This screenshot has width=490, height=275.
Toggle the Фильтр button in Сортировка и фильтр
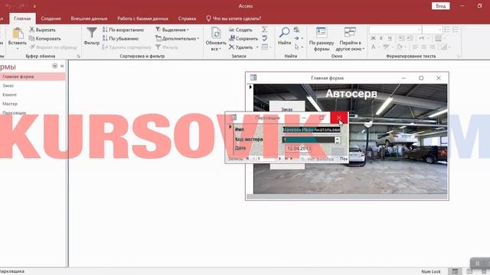pyautogui.click(x=167, y=47)
